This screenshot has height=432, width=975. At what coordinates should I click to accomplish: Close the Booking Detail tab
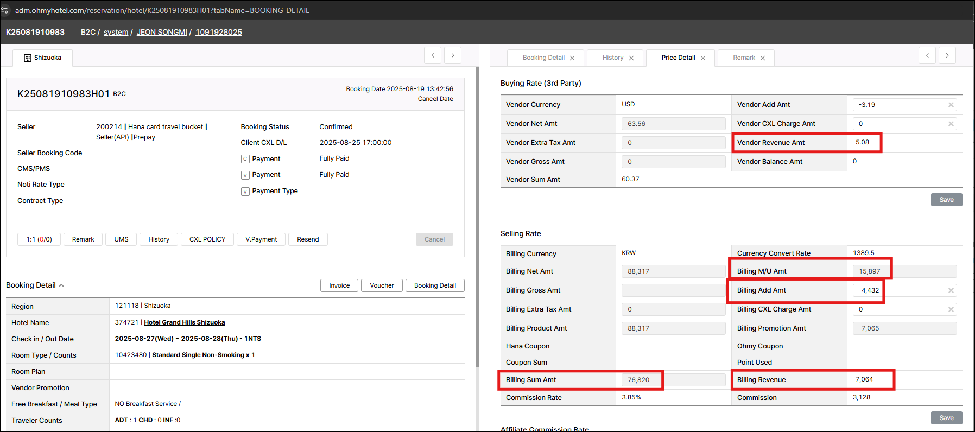pyautogui.click(x=572, y=58)
